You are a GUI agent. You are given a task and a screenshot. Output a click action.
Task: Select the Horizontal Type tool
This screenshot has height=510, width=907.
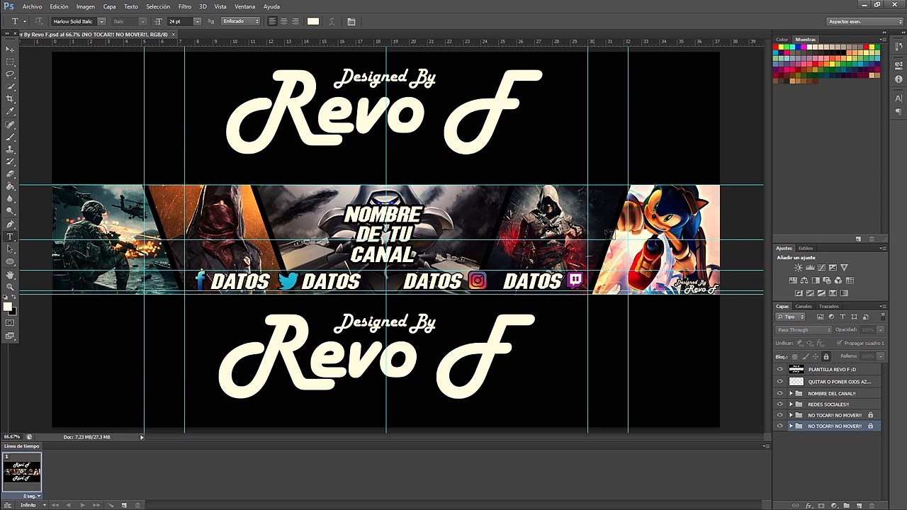tap(10, 237)
